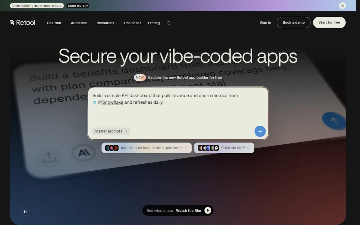Open Import apps built in other platforms dropdown

146,148
